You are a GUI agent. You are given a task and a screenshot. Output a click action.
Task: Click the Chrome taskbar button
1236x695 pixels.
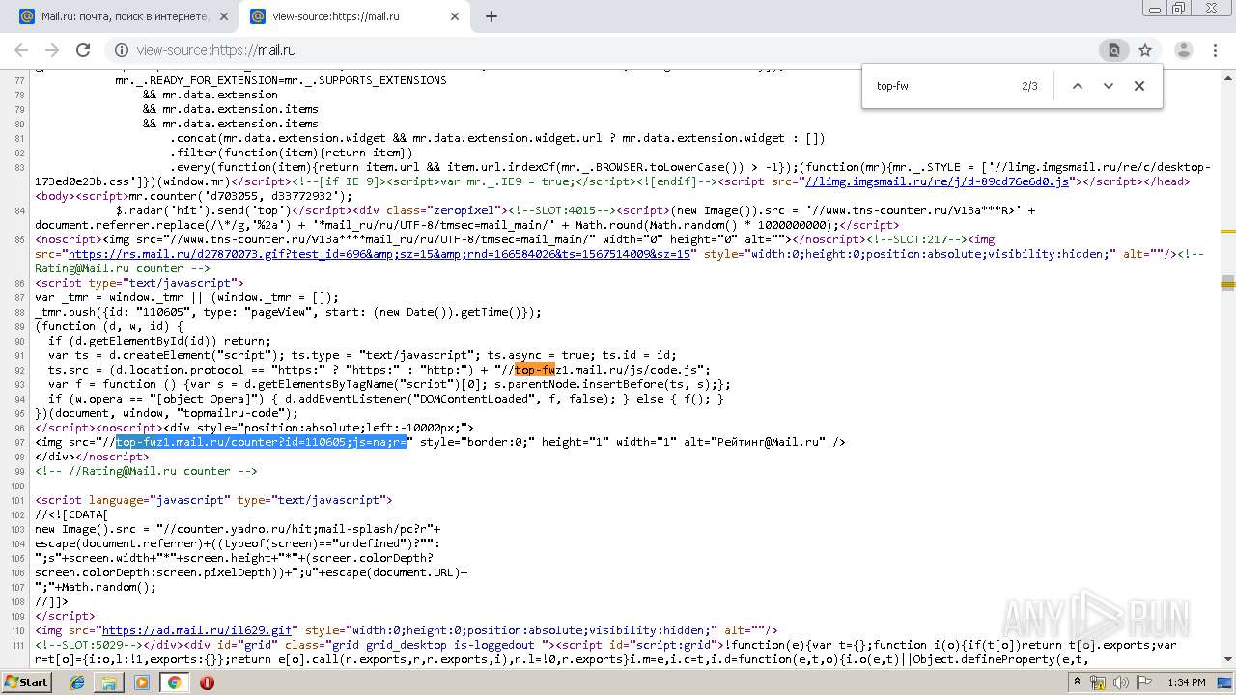pyautogui.click(x=174, y=681)
